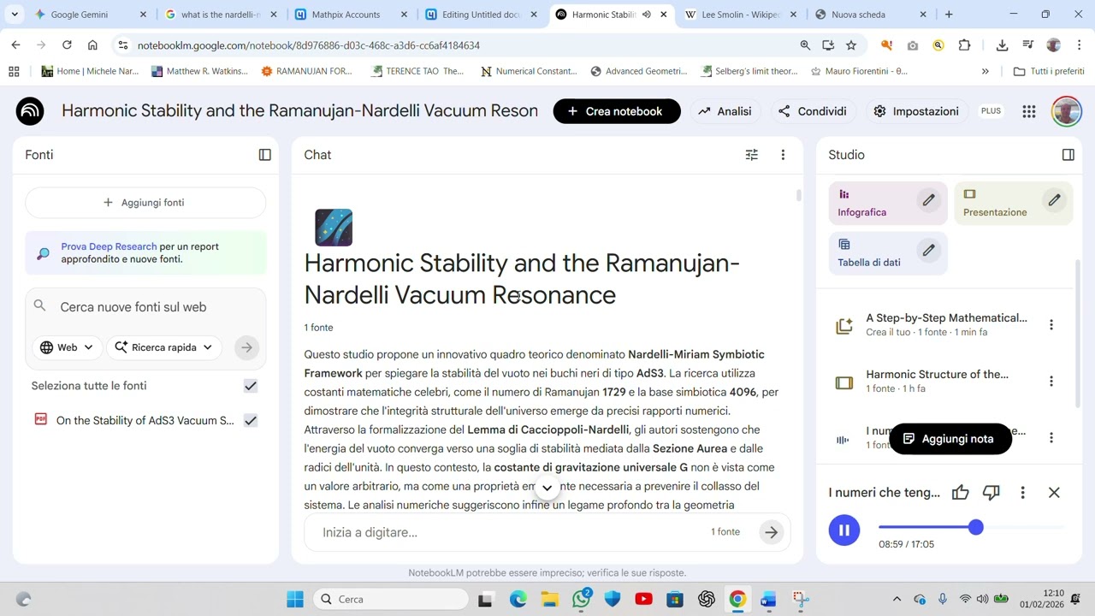Click the Aggiungi nota button
This screenshot has height=616, width=1095.
pyautogui.click(x=950, y=439)
